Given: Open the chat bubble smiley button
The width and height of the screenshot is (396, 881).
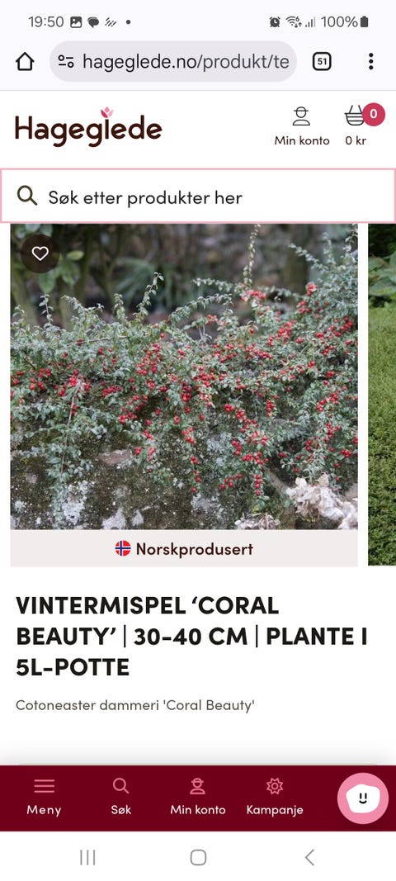Looking at the screenshot, I should tap(363, 798).
